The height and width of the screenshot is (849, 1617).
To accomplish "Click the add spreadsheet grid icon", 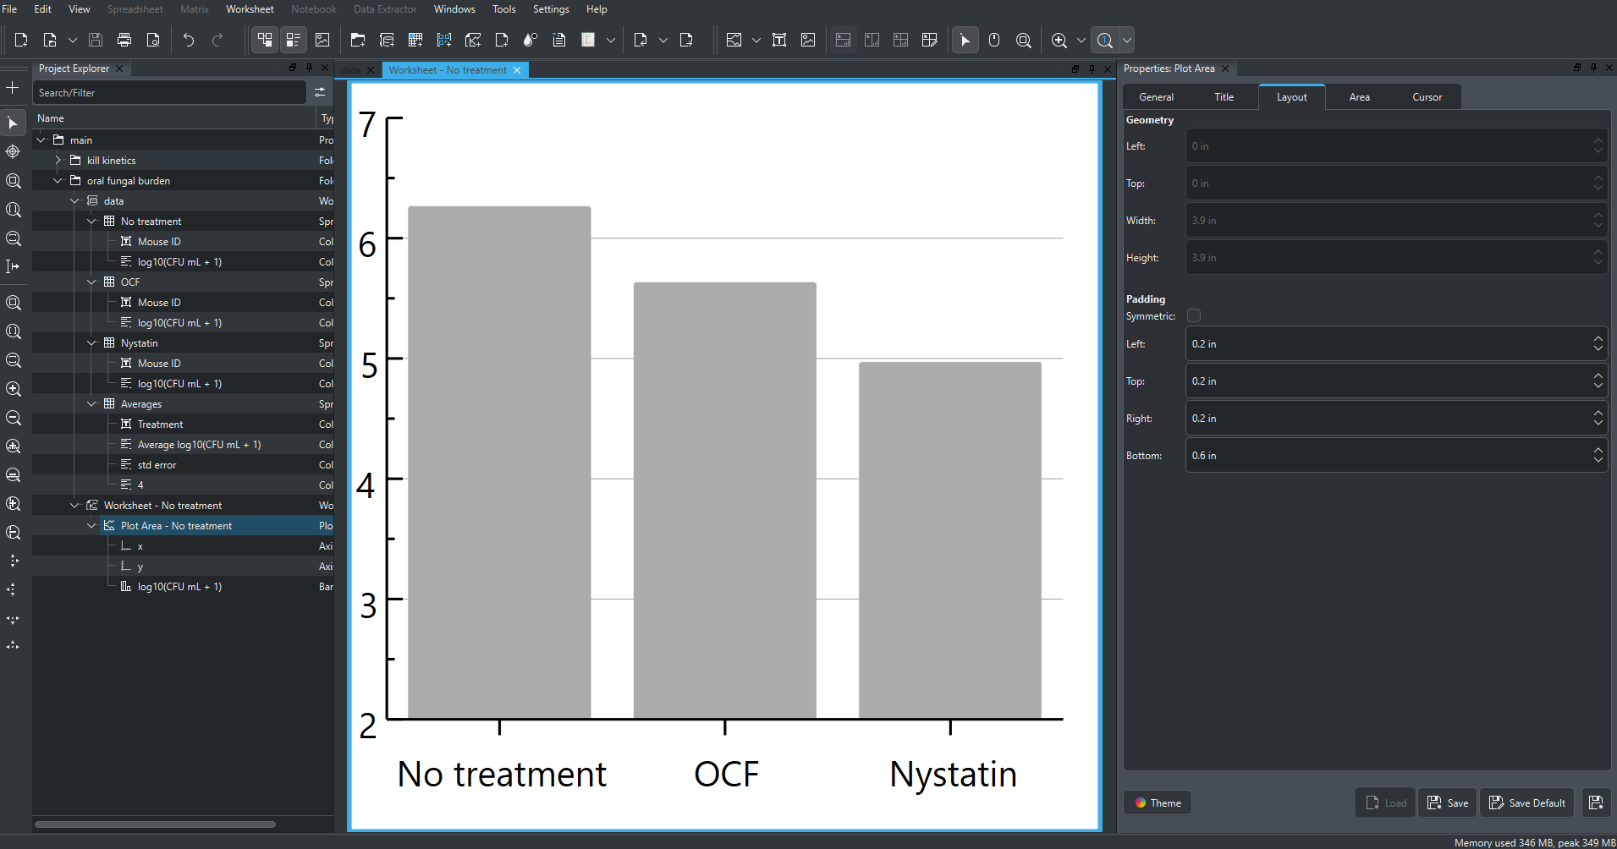I will tap(415, 40).
